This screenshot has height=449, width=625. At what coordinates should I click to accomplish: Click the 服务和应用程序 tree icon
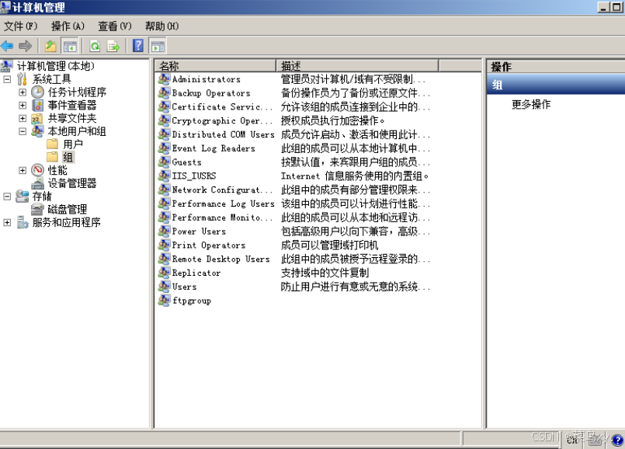point(23,222)
